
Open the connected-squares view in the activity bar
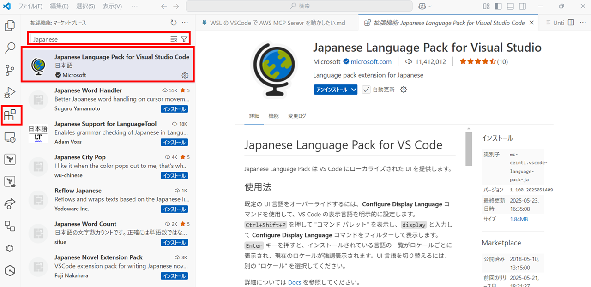pyautogui.click(x=10, y=226)
